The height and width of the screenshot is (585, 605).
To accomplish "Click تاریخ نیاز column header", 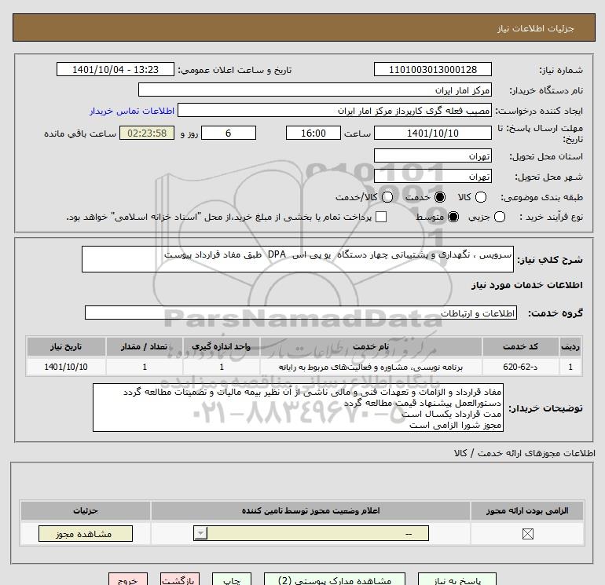I will [x=66, y=346].
